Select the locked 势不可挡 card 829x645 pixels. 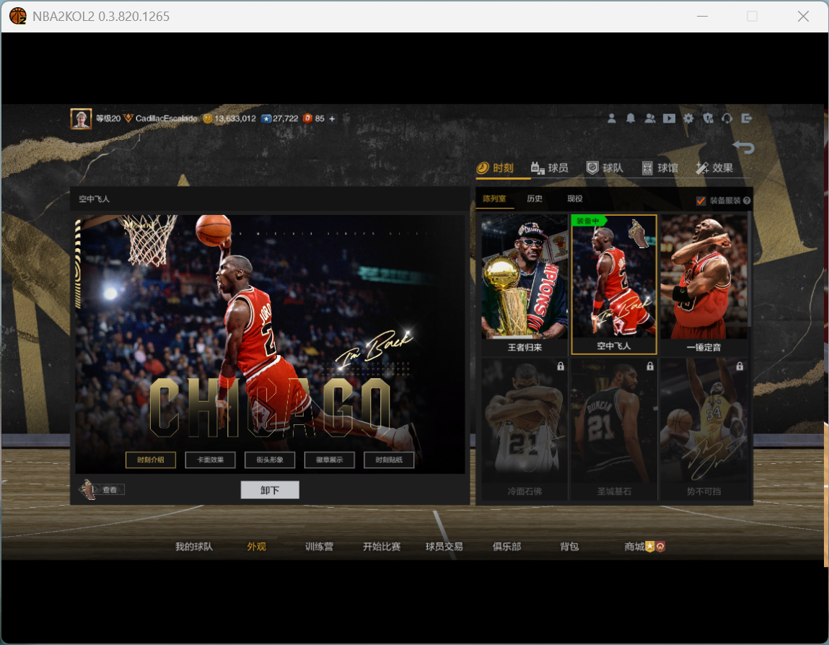click(703, 429)
